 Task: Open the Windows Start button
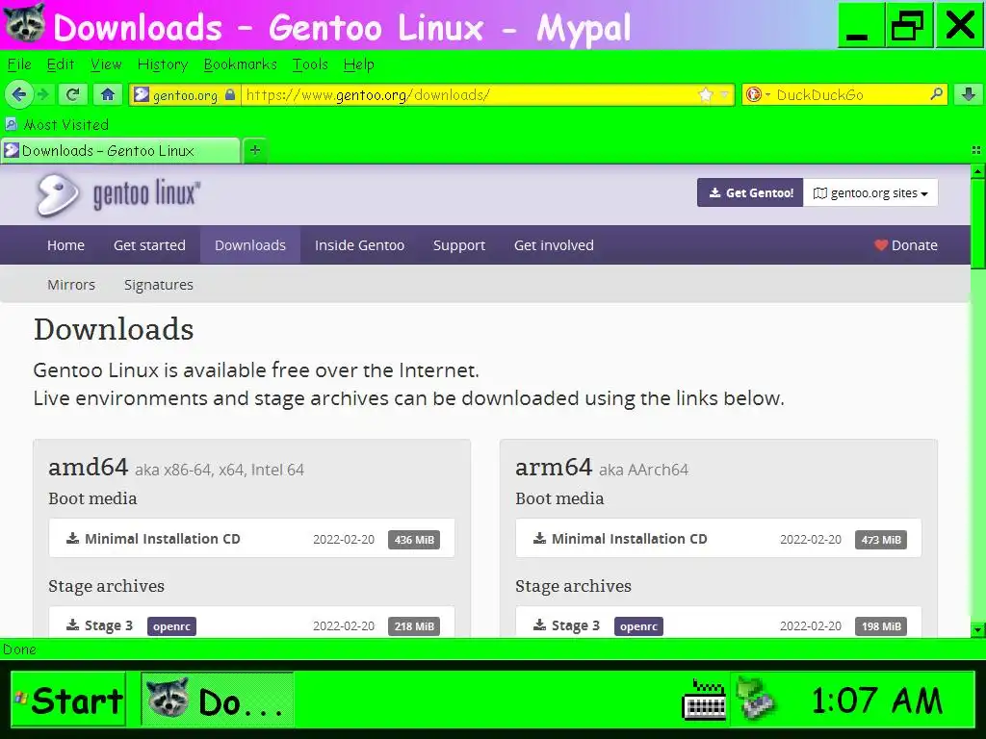68,700
